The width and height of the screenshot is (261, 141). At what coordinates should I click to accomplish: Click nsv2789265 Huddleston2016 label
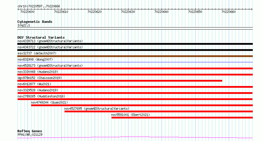pyautogui.click(x=41, y=96)
